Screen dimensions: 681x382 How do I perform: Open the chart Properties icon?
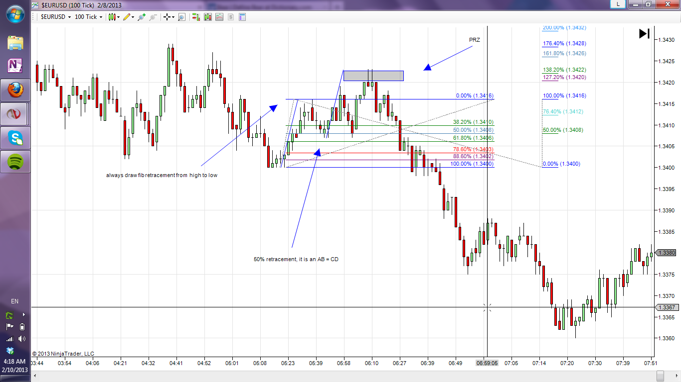(x=243, y=17)
